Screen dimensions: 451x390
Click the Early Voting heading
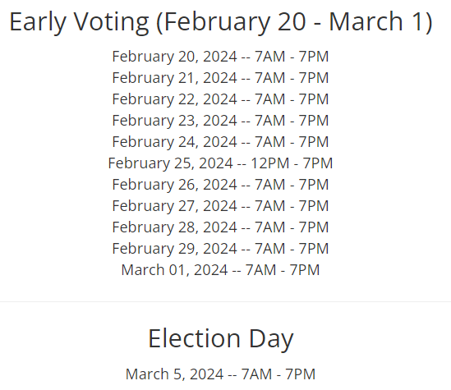point(221,22)
